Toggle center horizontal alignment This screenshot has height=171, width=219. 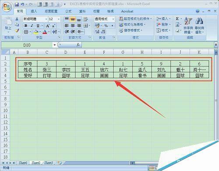pyautogui.click(x=73, y=26)
